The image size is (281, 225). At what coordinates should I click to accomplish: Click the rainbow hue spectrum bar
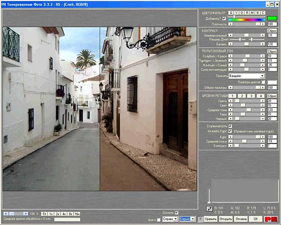pyautogui.click(x=247, y=20)
